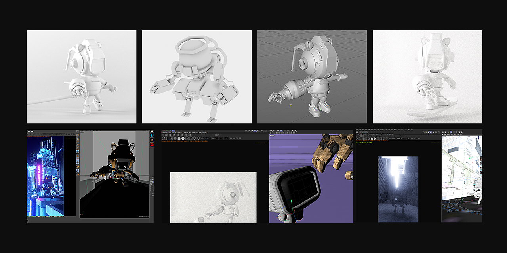Toggle clay mode sphere in the alley Live Viewer

tap(375, 138)
